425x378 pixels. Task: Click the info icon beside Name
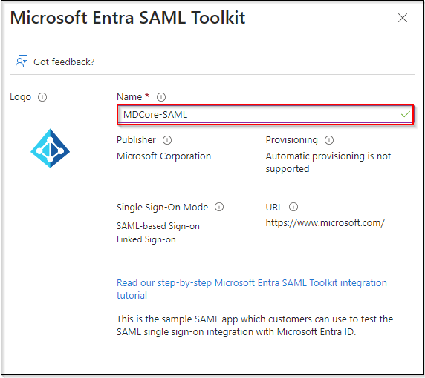pos(161,97)
